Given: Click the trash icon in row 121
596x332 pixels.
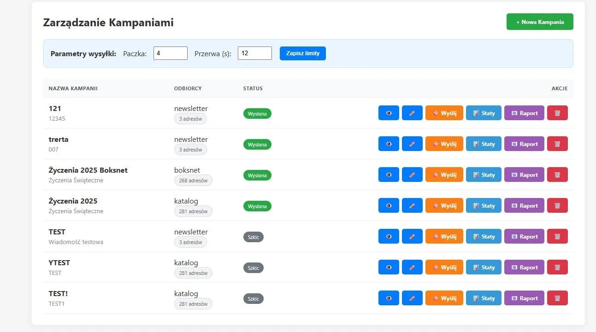Looking at the screenshot, I should coord(557,113).
